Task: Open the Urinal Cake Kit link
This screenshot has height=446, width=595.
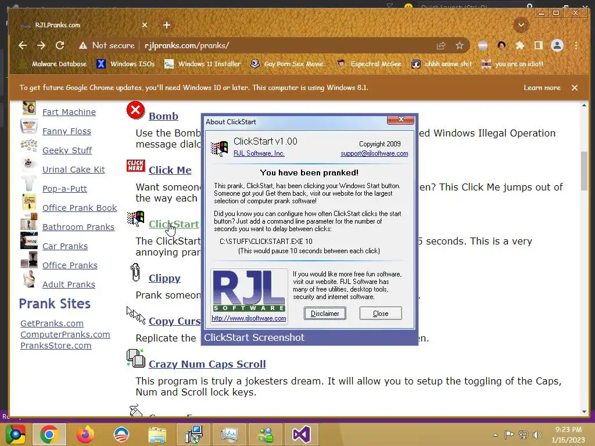Action: pyautogui.click(x=74, y=170)
